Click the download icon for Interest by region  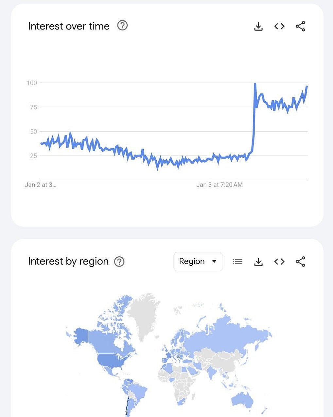(x=258, y=262)
